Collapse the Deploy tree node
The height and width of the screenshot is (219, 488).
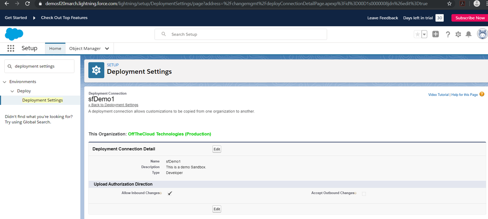[x=12, y=91]
